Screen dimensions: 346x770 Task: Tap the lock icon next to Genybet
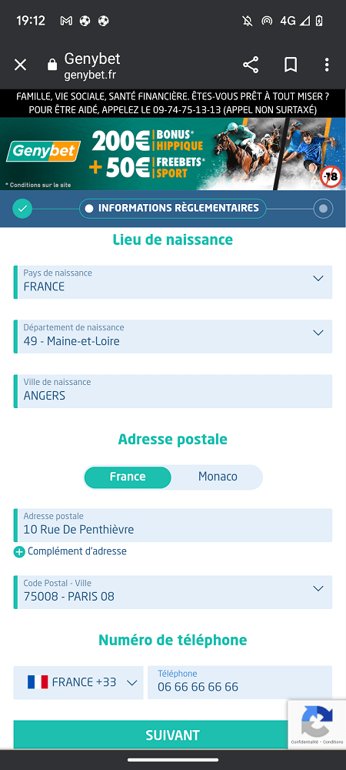(52, 65)
